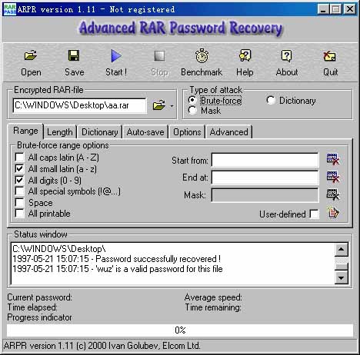Click the Save floppy disk icon

74,55
